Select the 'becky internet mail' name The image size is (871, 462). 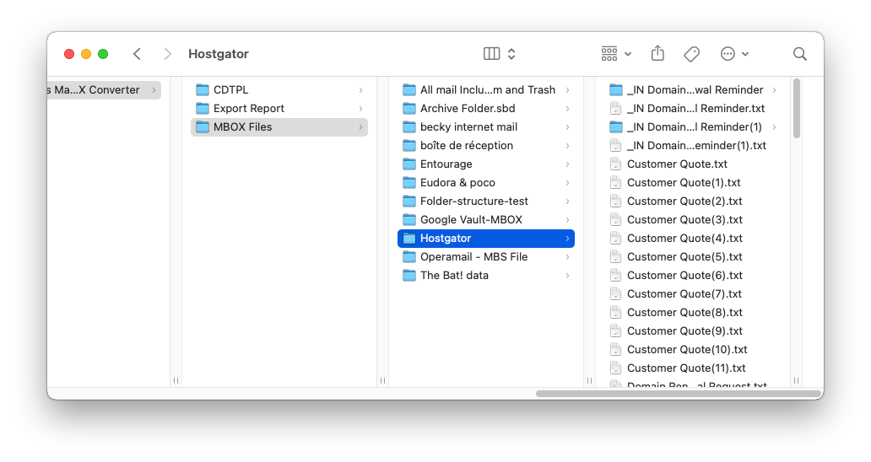click(x=468, y=127)
